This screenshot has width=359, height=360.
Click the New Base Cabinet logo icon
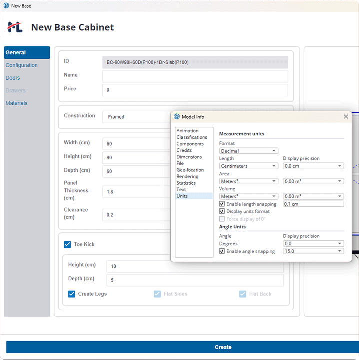point(15,27)
